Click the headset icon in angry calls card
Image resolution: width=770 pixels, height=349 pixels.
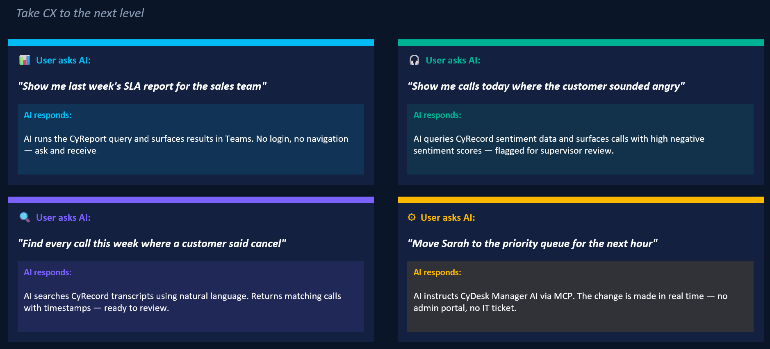pos(414,60)
